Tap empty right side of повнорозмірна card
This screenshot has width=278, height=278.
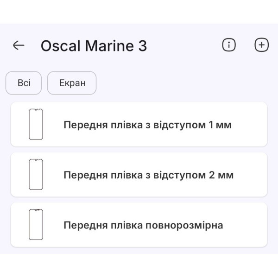pyautogui.click(x=248, y=224)
